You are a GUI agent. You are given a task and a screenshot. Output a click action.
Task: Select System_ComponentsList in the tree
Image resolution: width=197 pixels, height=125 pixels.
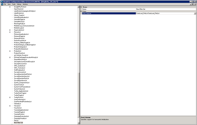pos(22,83)
